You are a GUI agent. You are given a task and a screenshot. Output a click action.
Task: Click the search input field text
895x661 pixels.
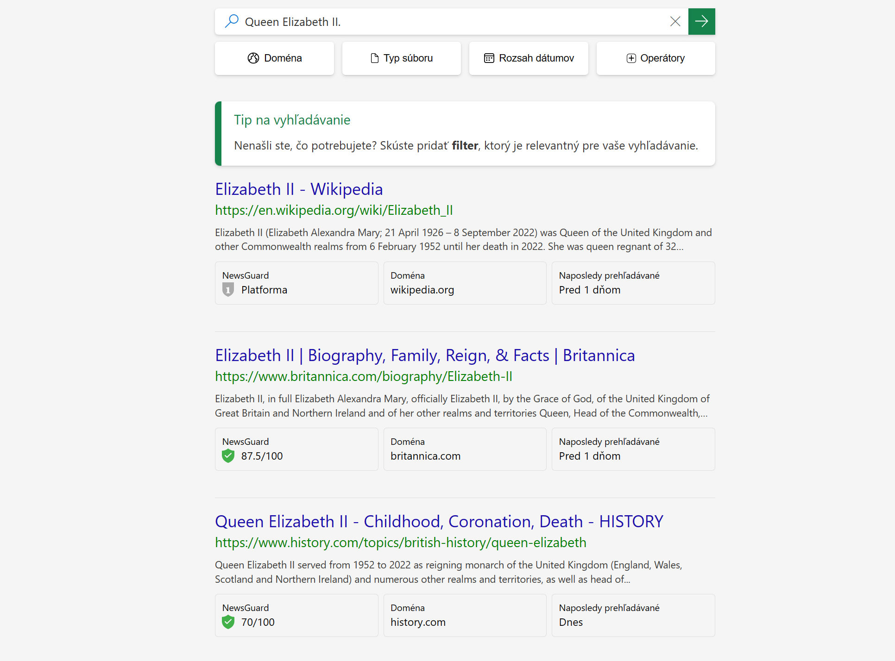point(293,22)
